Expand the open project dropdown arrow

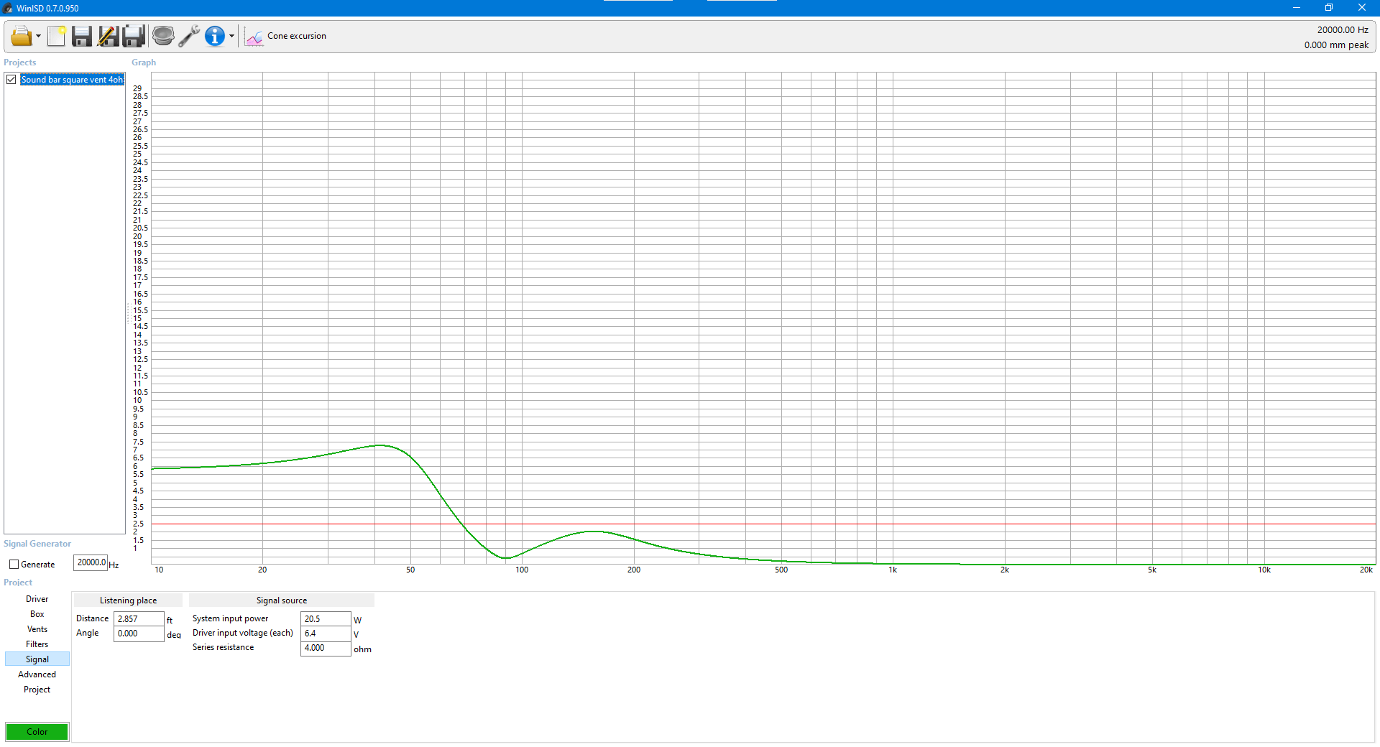[38, 36]
